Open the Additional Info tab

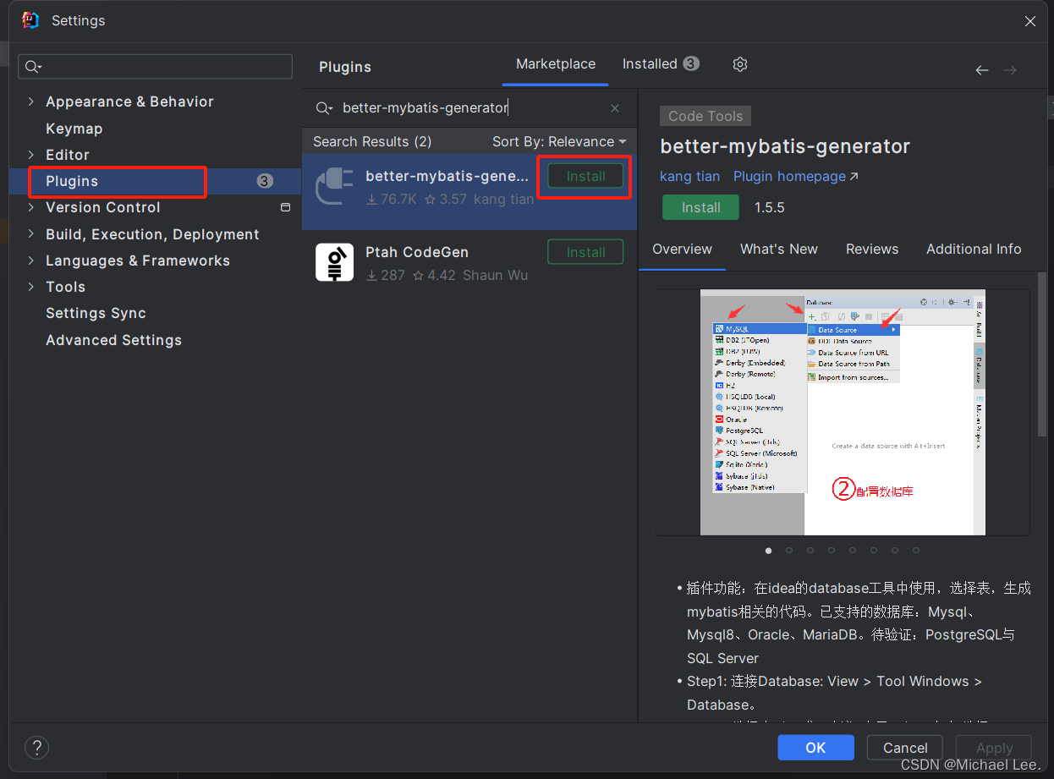pos(974,250)
